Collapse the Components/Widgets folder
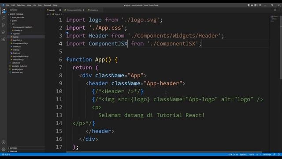This screenshot has width=282, height=159. [22, 27]
